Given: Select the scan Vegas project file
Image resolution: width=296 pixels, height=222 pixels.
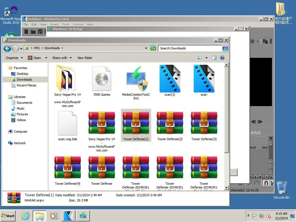Looking at the screenshot, I should point(204,81).
